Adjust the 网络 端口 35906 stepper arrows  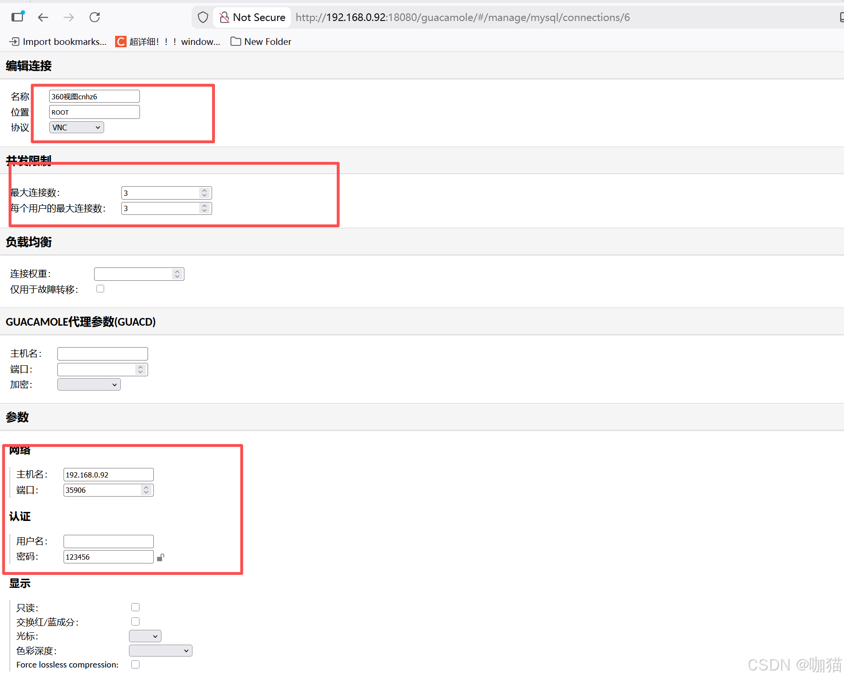tap(146, 490)
